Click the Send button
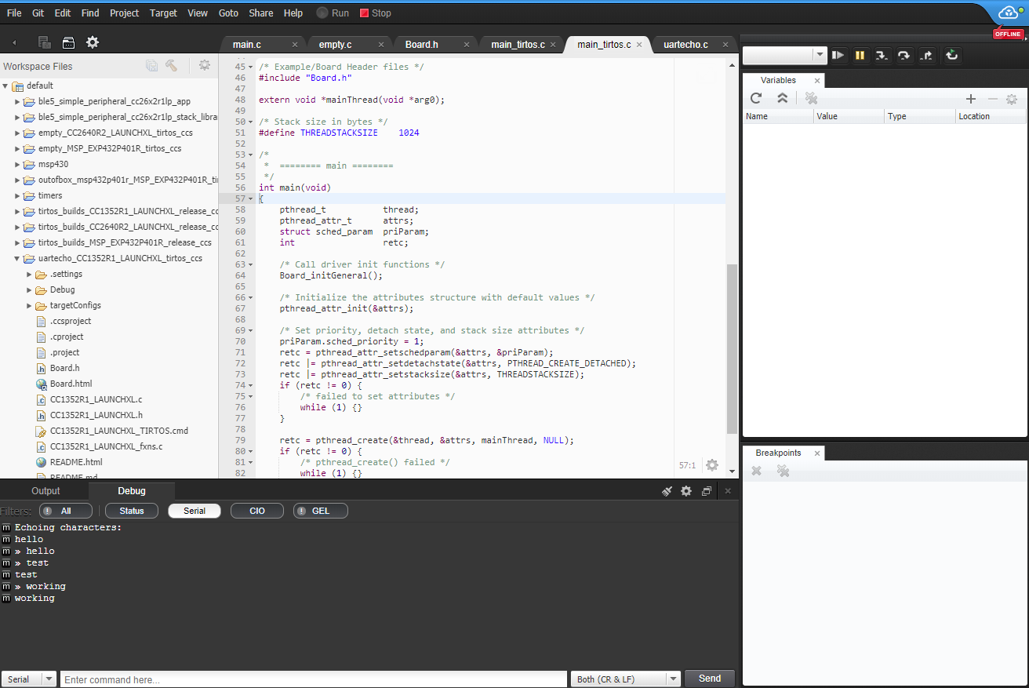Image resolution: width=1029 pixels, height=688 pixels. (708, 678)
